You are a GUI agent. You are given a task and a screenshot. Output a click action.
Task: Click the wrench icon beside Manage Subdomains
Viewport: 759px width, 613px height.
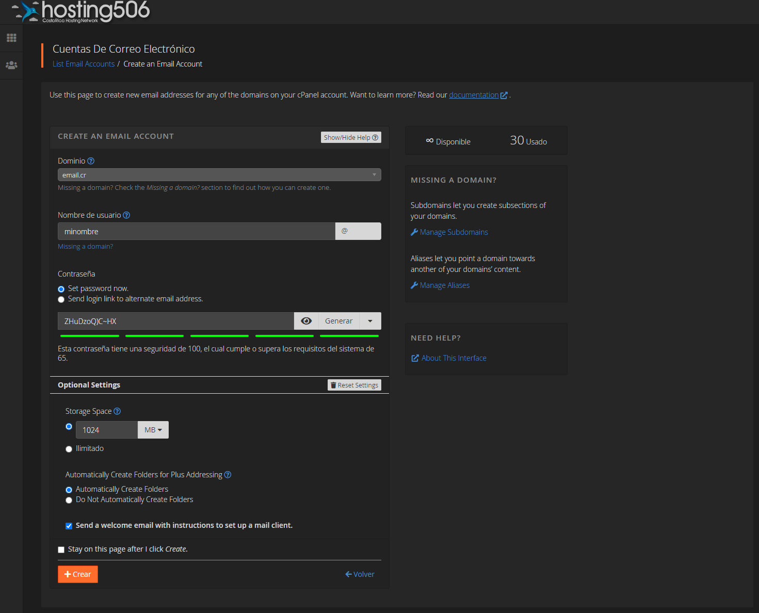tap(414, 232)
